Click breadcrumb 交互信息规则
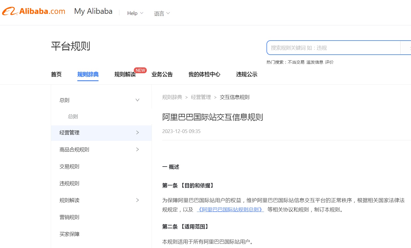411x248 pixels. 235,97
